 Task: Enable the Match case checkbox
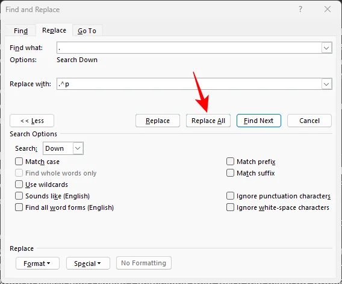coord(19,162)
